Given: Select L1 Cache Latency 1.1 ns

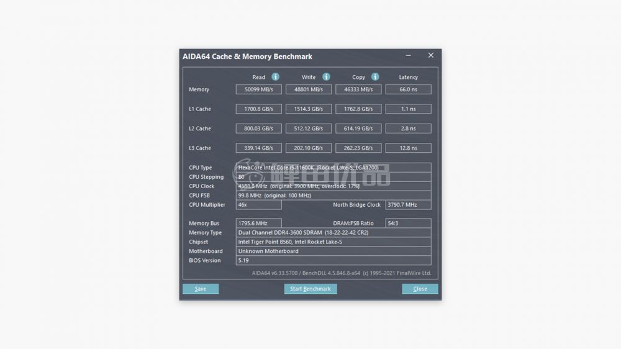Looking at the screenshot, I should click(409, 109).
